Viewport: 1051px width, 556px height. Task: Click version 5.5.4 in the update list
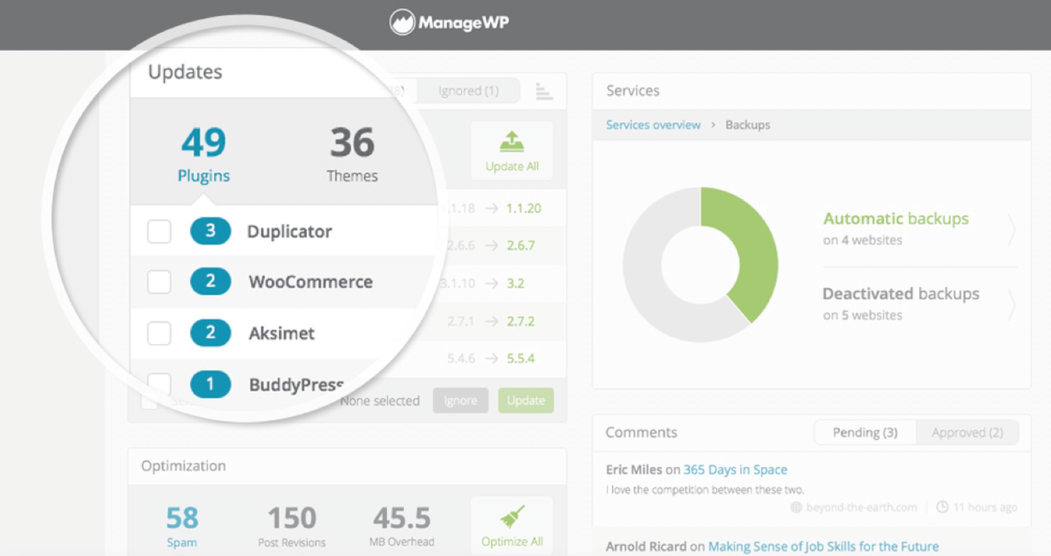pyautogui.click(x=521, y=358)
